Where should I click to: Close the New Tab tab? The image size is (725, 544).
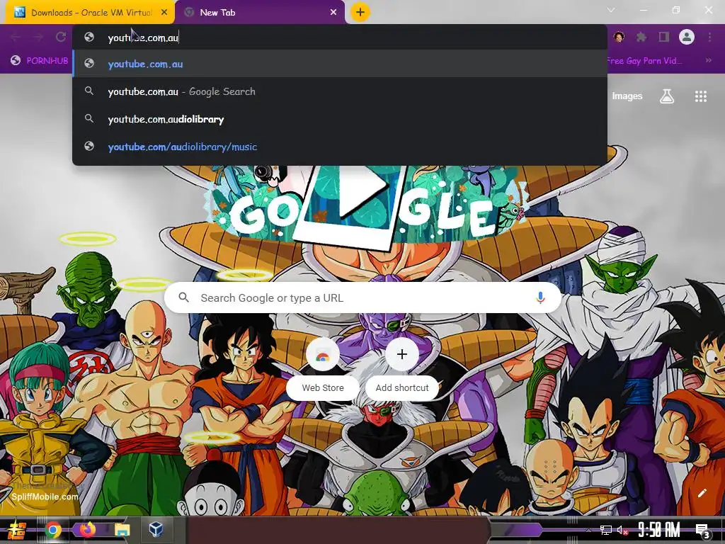click(333, 13)
